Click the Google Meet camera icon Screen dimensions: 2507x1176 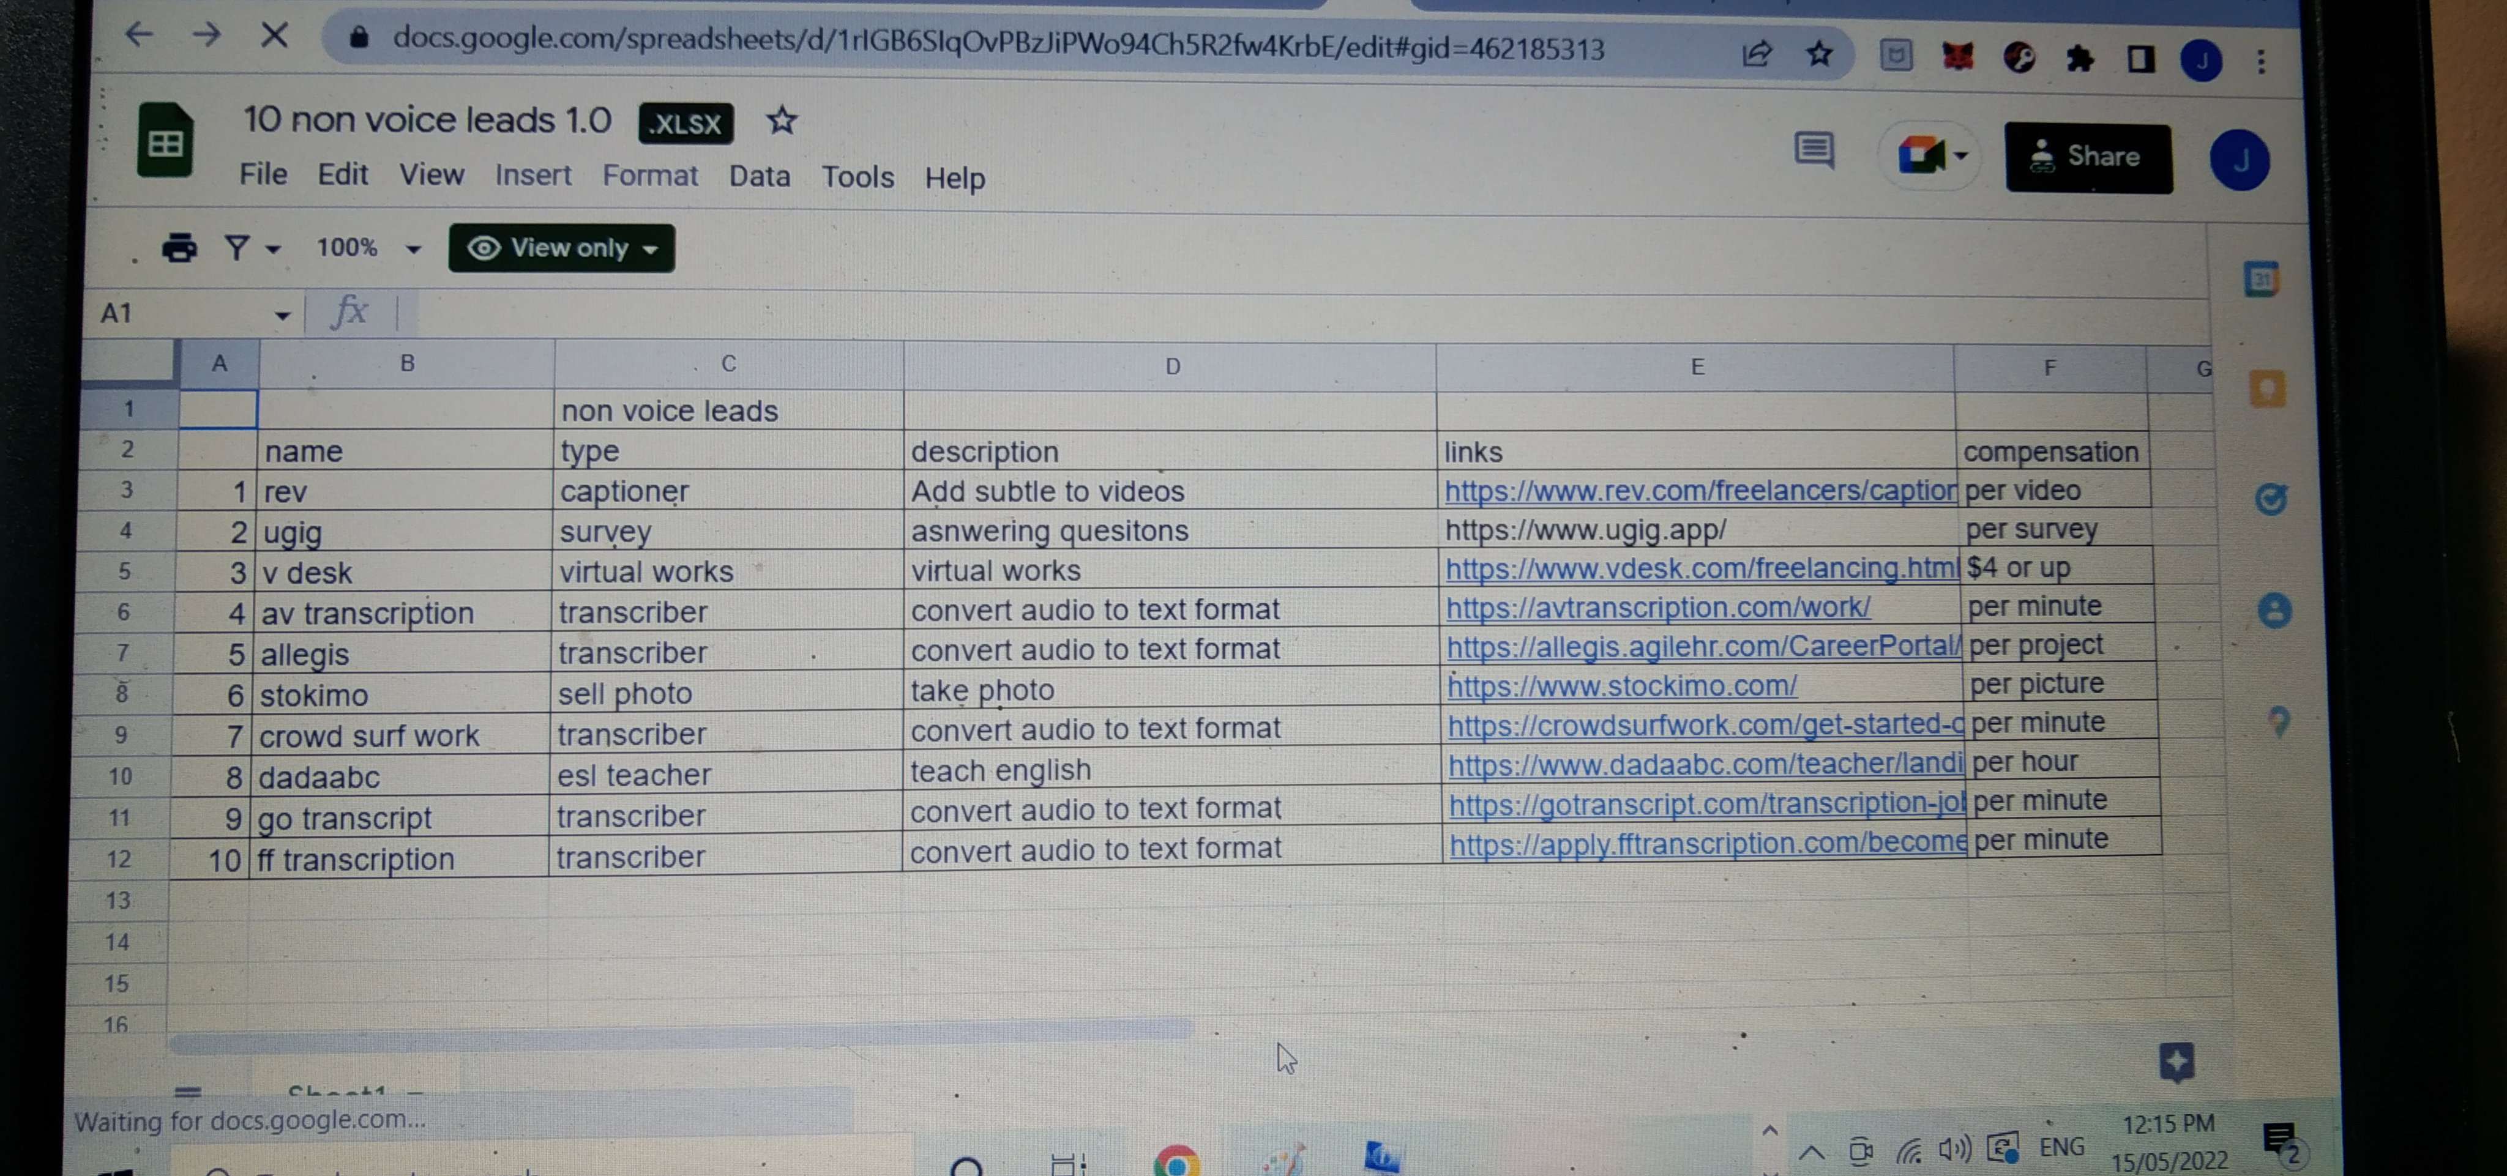(x=1921, y=155)
